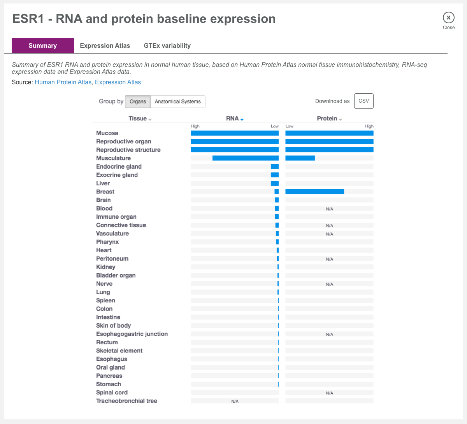
Task: Switch to the GTEx variability tab
Action: 167,45
